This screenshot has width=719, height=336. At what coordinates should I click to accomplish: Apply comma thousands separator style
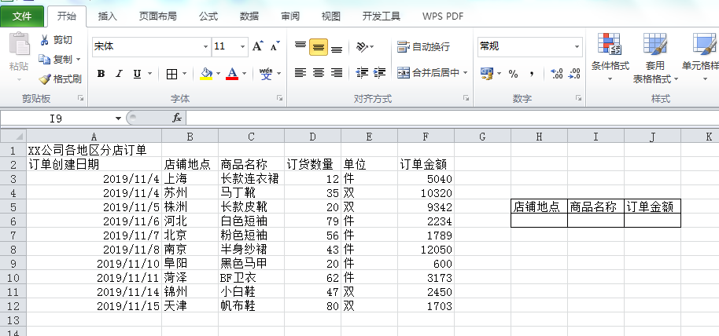532,74
